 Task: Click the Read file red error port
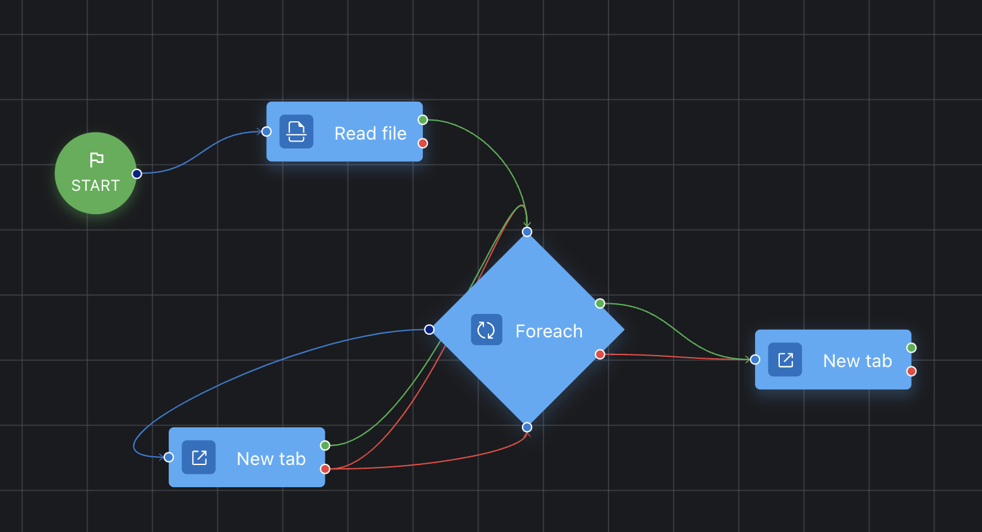click(423, 143)
